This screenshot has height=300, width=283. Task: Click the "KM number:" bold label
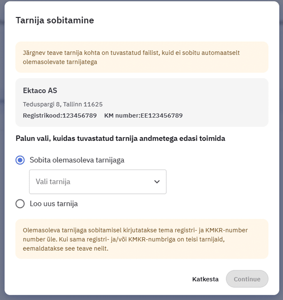pos(122,115)
